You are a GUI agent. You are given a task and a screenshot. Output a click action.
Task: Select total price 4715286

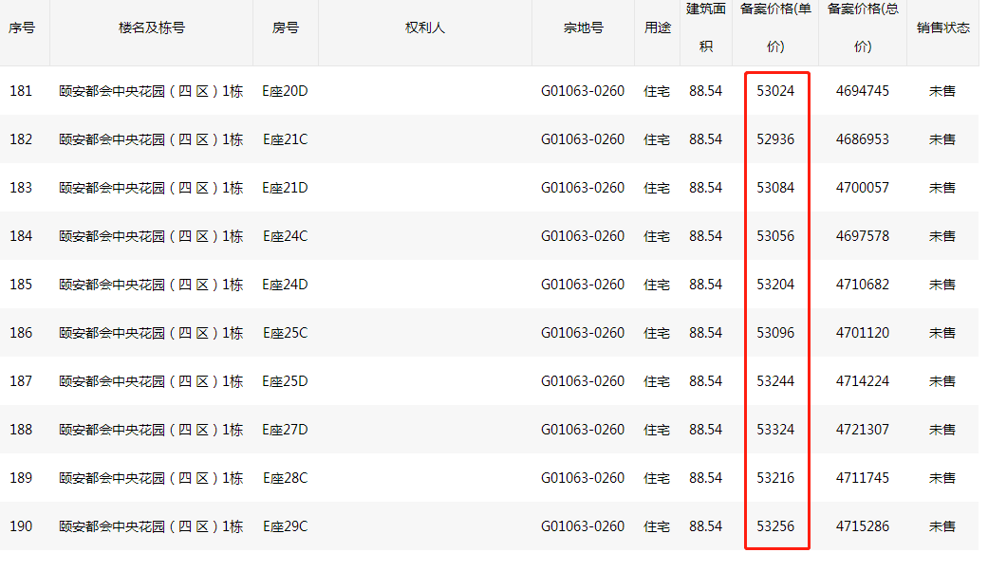863,526
